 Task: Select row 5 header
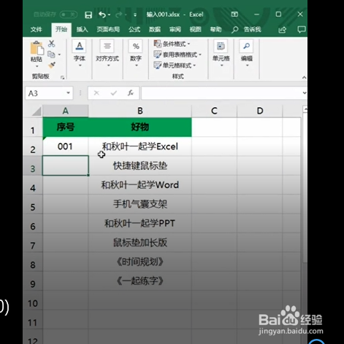pyautogui.click(x=33, y=204)
